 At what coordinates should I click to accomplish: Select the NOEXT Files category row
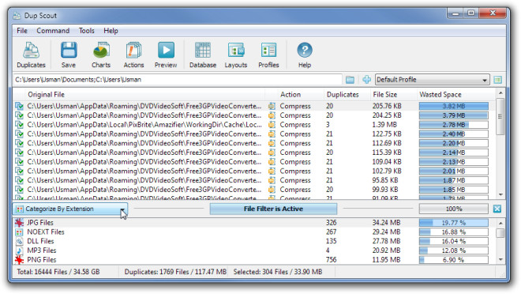tap(254, 232)
